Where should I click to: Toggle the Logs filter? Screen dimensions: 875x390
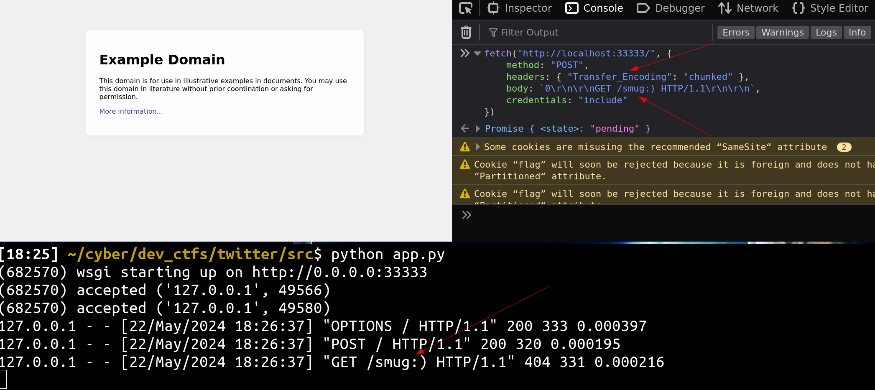point(826,33)
